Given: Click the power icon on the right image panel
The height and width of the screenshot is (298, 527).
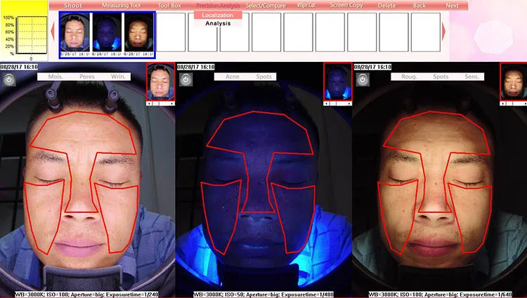Looking at the screenshot, I should (363, 79).
